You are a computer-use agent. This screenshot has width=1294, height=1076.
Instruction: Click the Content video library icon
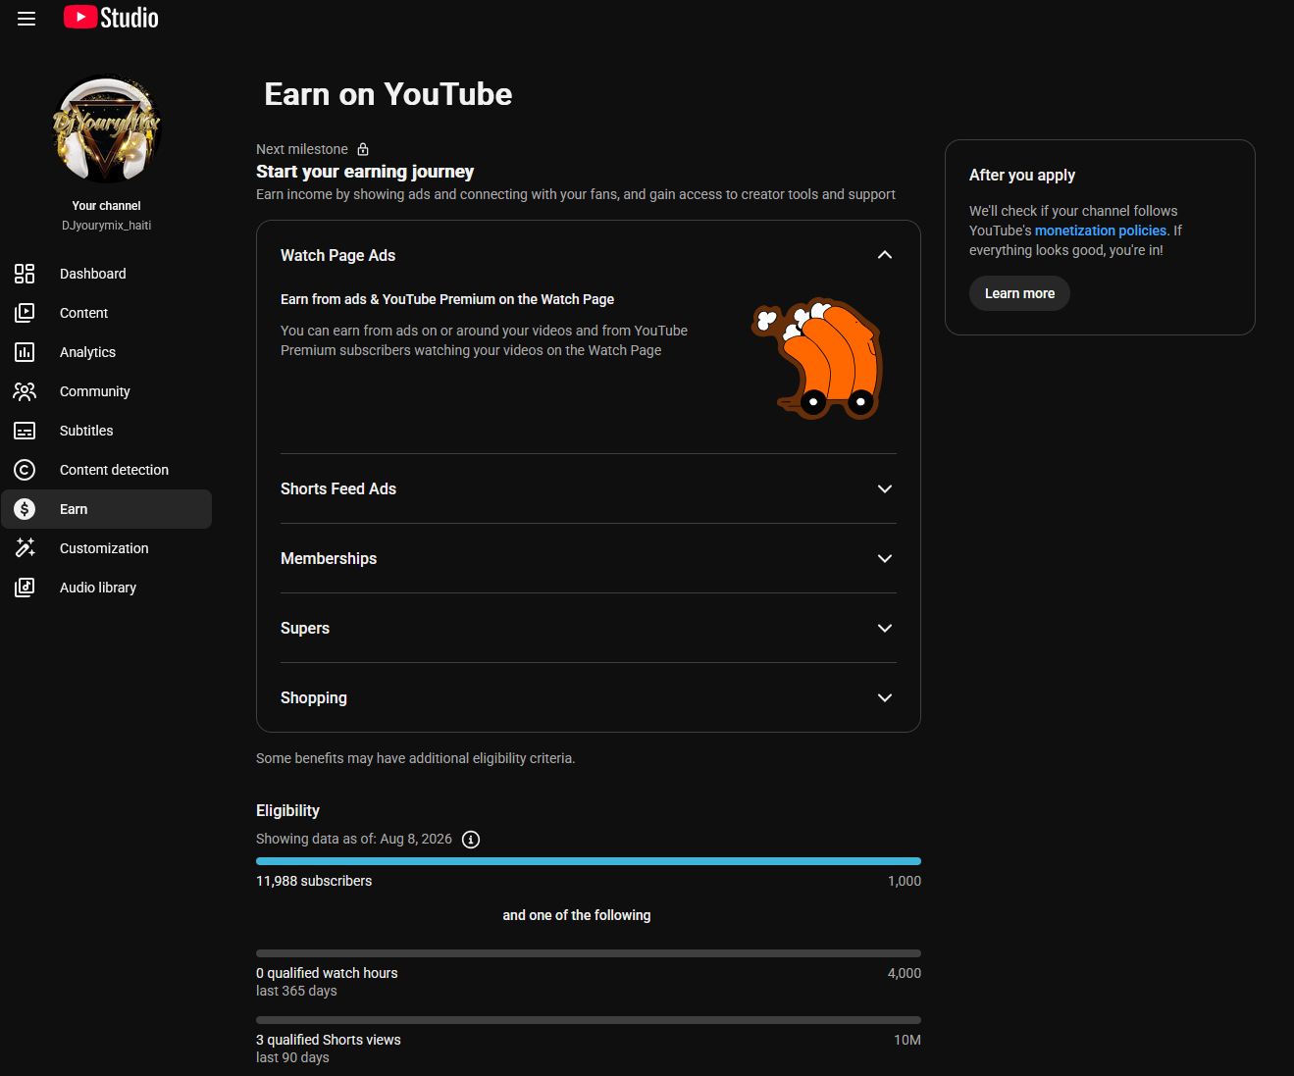pos(25,313)
